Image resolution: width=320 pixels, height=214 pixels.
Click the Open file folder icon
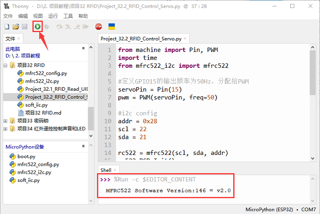[16, 27]
